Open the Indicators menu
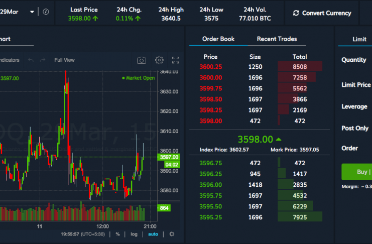Viewport: 372px width, 244px height. pos(9,60)
